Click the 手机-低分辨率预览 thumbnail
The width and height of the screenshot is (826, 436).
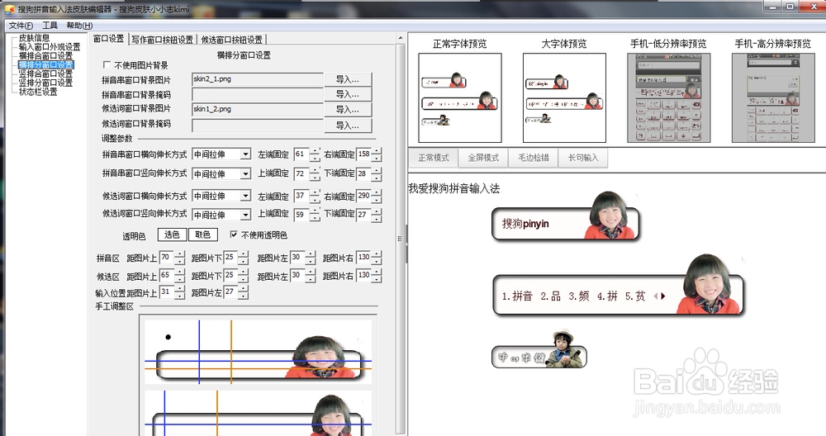pos(668,98)
